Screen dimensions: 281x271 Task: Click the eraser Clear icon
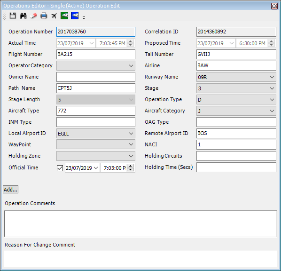pos(33,16)
